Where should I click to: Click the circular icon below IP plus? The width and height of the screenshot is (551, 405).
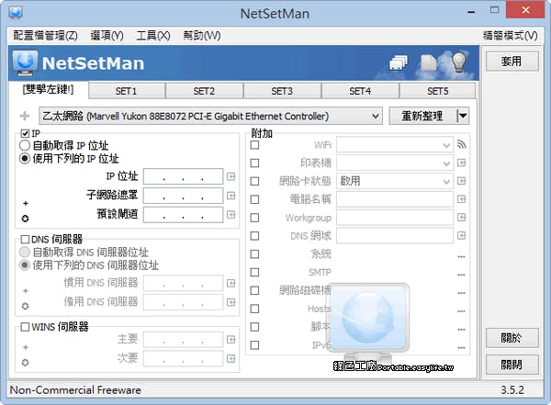pyautogui.click(x=26, y=219)
